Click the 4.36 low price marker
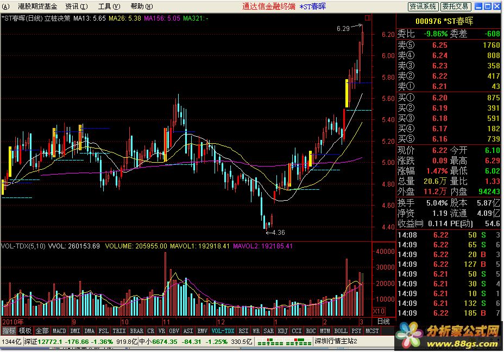 click(x=278, y=233)
